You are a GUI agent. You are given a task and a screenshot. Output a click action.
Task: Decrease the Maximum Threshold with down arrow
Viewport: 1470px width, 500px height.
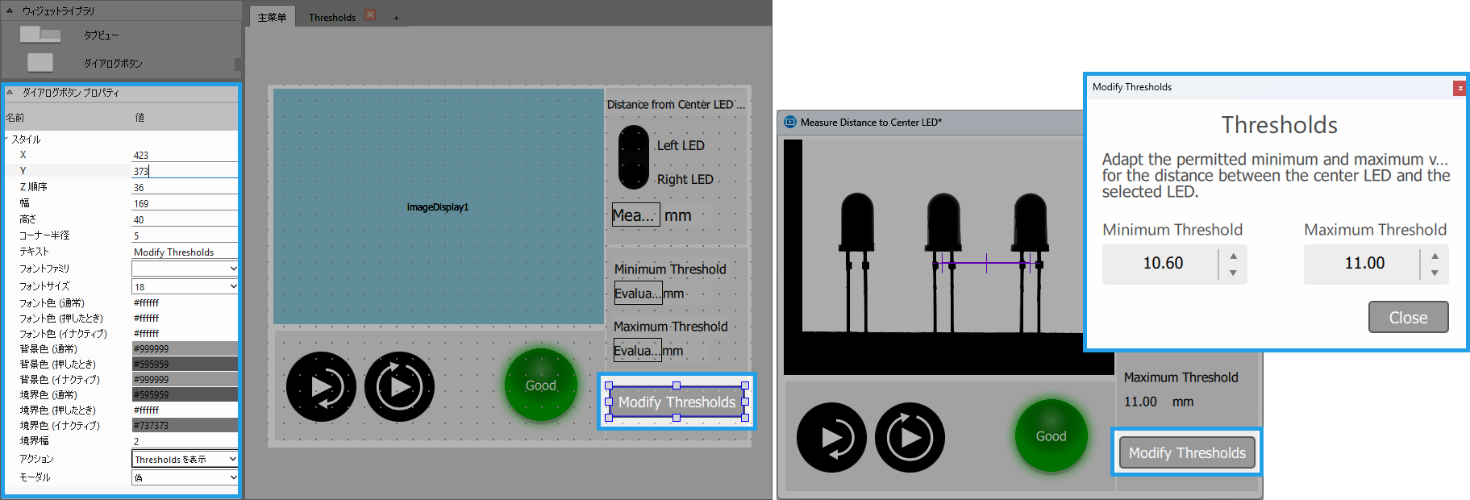pos(1435,273)
